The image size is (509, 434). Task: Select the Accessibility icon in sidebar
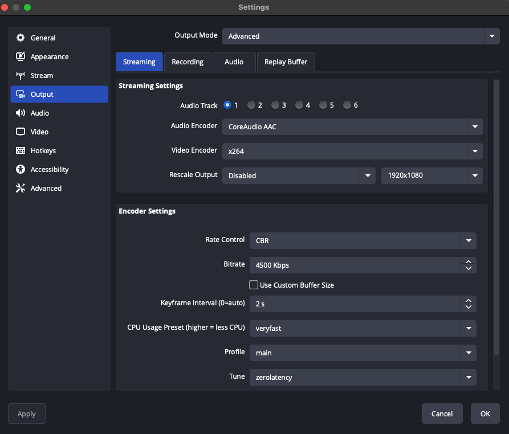click(21, 169)
